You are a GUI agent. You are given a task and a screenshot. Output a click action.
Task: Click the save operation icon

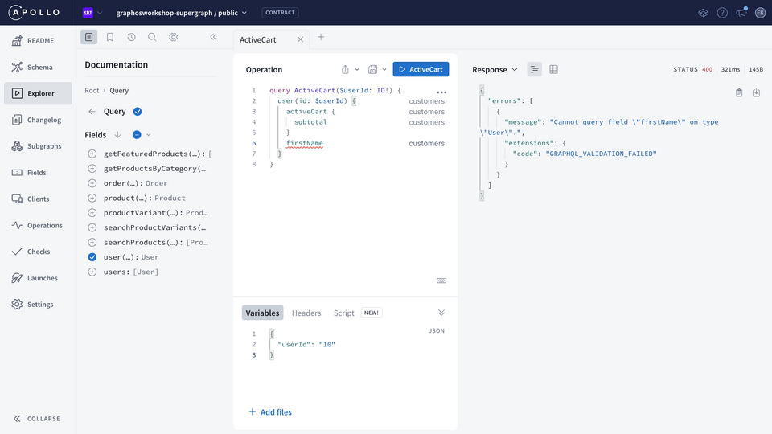click(372, 69)
